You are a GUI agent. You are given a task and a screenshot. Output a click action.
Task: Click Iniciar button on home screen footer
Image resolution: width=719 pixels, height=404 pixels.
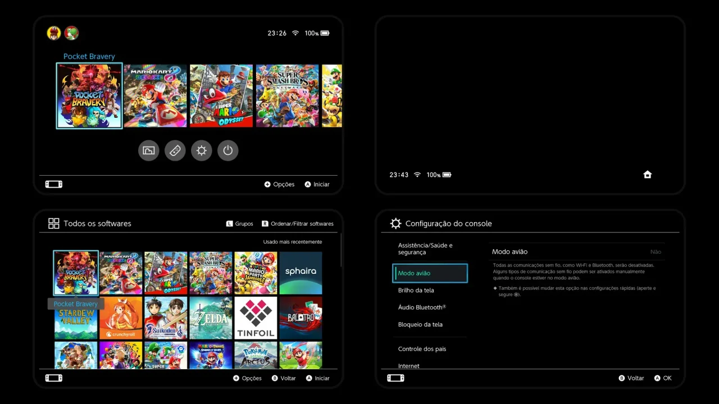pos(317,184)
